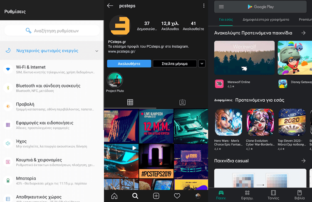This screenshot has width=312, height=202.
Task: Open Νυχτερινός φωτισμός ενεργός suggestion row
Action: point(52,51)
